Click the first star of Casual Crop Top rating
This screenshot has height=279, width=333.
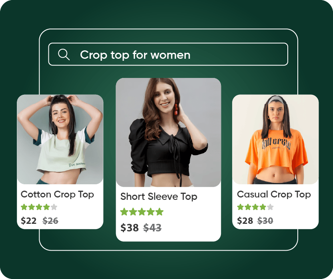241,207
